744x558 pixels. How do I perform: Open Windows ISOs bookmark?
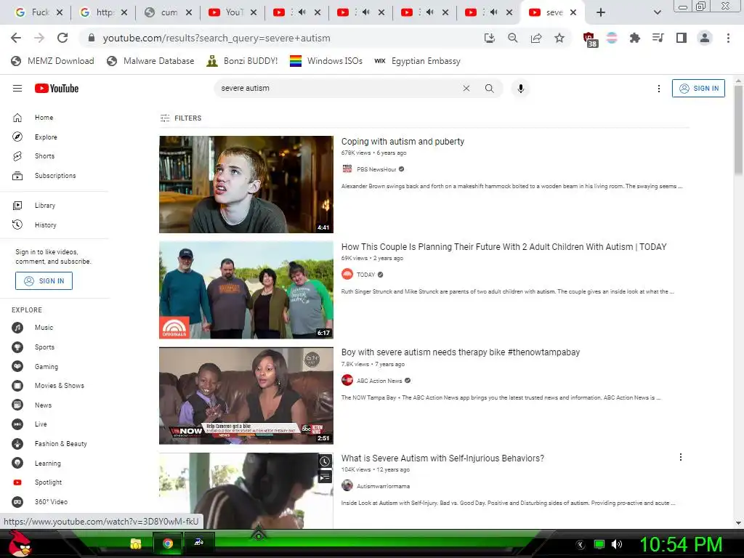tap(326, 61)
